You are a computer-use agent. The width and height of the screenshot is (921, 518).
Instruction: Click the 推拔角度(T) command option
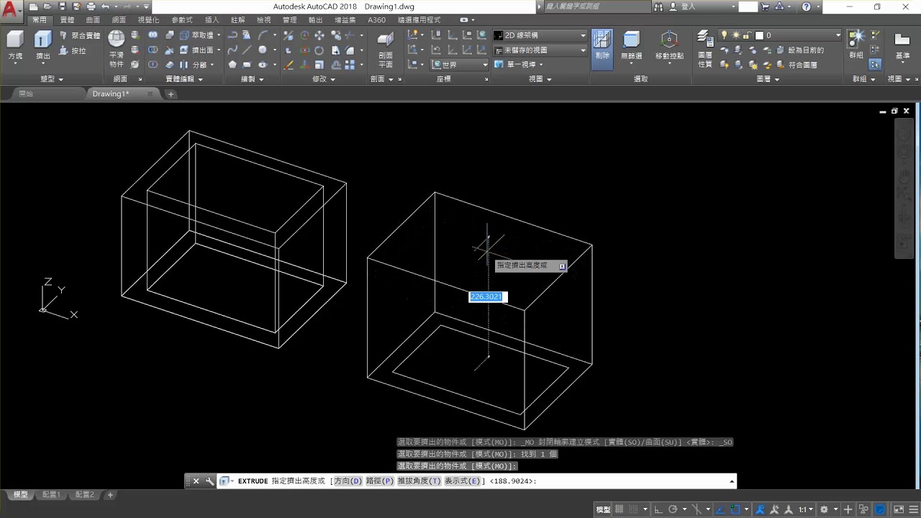(x=419, y=481)
